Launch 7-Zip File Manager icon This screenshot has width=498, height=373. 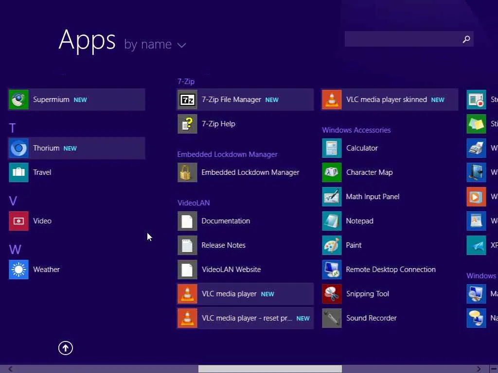point(187,100)
